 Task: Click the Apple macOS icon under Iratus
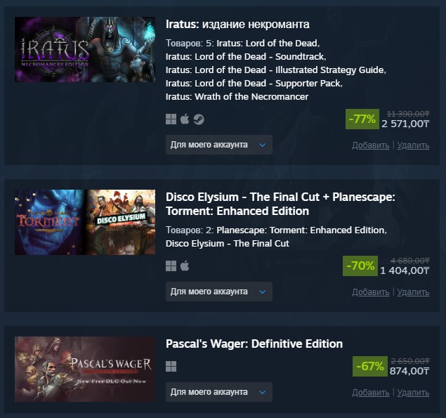[x=185, y=119]
